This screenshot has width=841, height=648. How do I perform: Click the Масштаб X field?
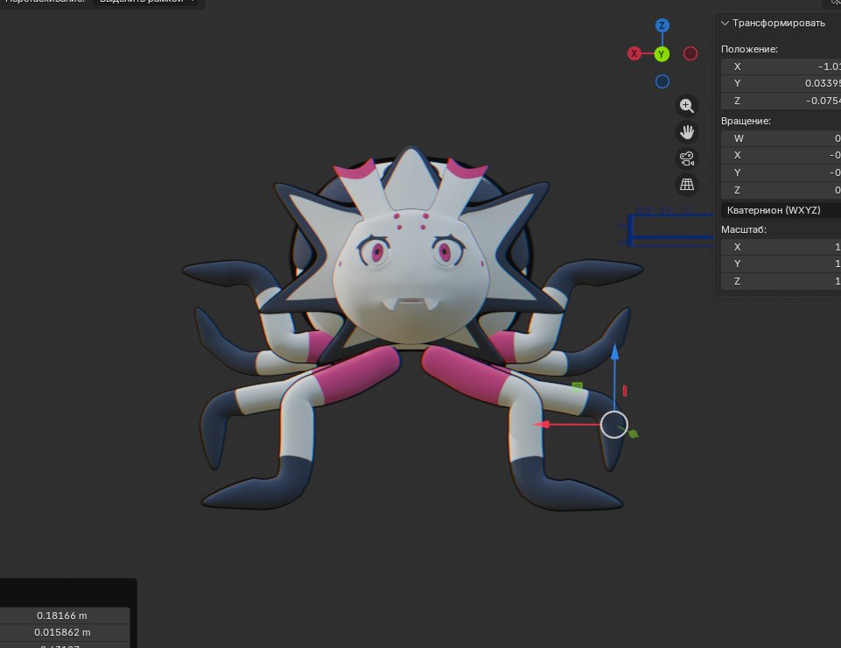tap(781, 247)
